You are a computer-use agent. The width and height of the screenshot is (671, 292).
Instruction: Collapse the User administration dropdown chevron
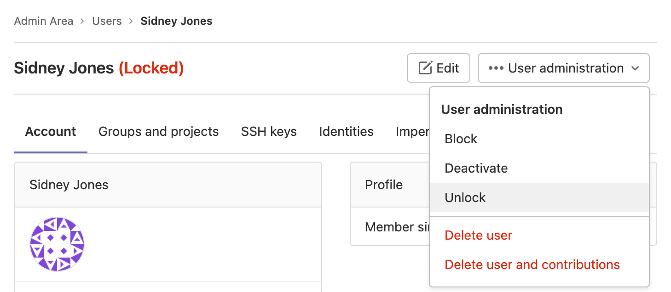(636, 68)
